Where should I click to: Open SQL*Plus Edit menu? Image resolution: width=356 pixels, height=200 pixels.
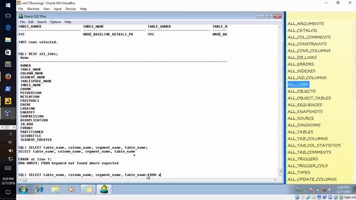coord(31,22)
